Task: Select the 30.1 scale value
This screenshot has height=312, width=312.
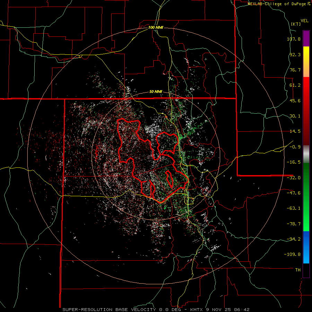Action: 295,116
